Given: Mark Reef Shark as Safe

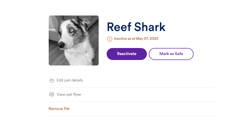Looking at the screenshot, I should (x=171, y=54).
